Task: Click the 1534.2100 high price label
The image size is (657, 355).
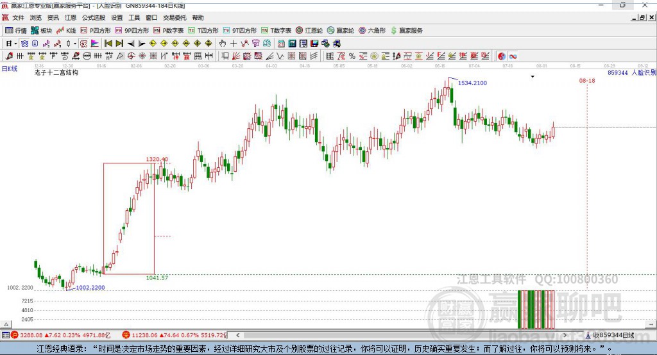Action: point(472,83)
